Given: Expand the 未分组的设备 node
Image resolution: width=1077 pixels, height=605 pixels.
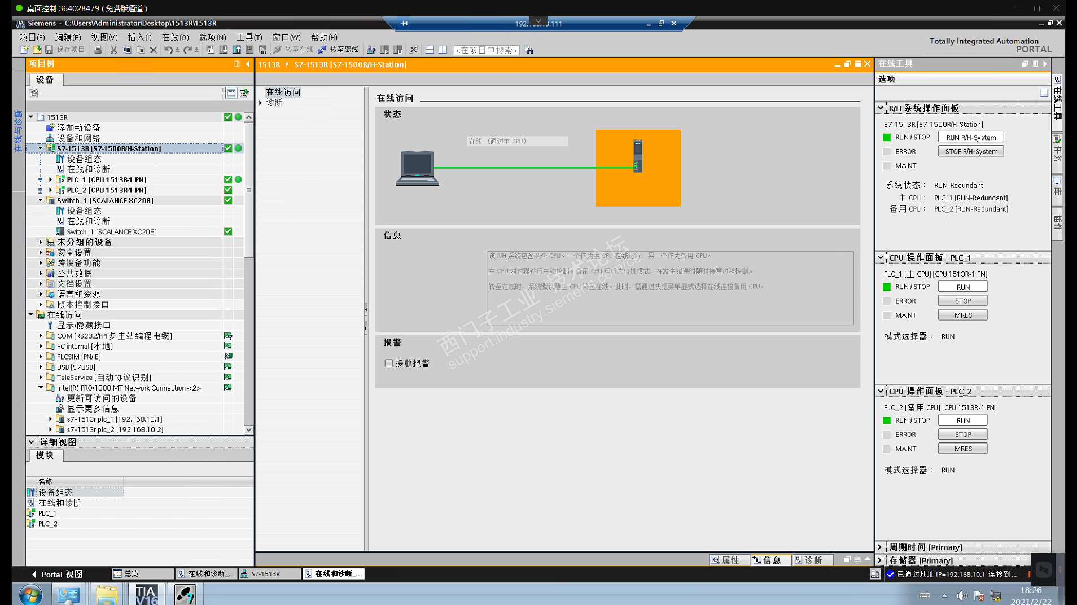Looking at the screenshot, I should coord(41,242).
